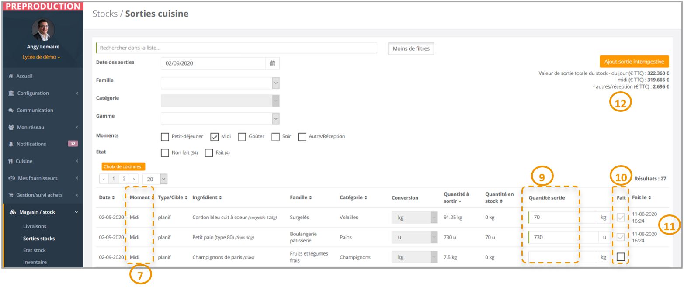Click the Rechercher dans la liste search field
Image resolution: width=684 pixels, height=287 pixels.
click(x=236, y=48)
